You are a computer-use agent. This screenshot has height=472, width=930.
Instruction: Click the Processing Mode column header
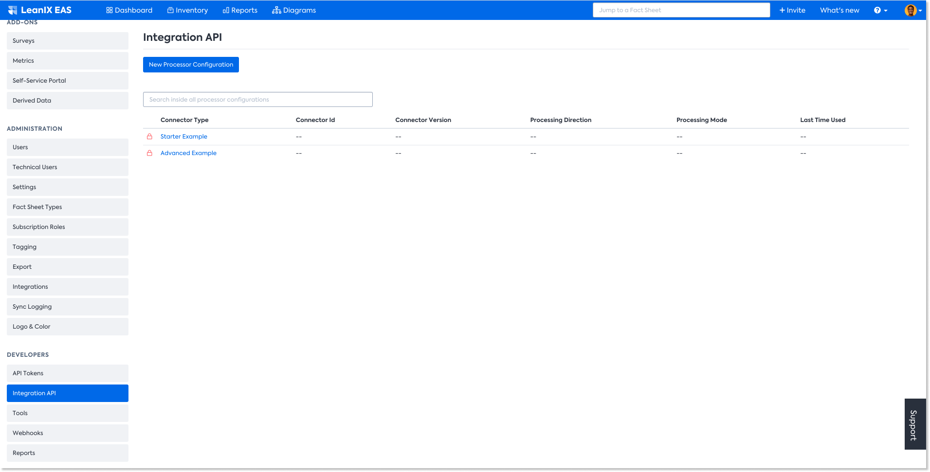(x=702, y=120)
